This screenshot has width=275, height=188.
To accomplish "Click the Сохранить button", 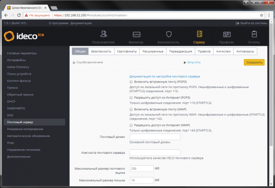I will (x=253, y=62).
